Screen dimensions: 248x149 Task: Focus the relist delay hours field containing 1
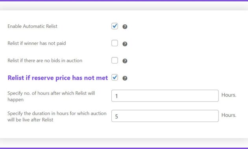point(165,96)
